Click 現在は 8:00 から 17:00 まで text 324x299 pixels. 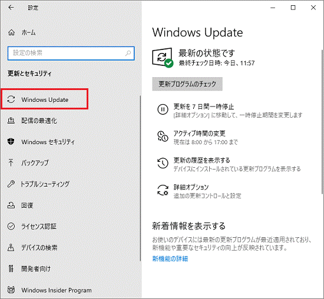[x=206, y=142]
